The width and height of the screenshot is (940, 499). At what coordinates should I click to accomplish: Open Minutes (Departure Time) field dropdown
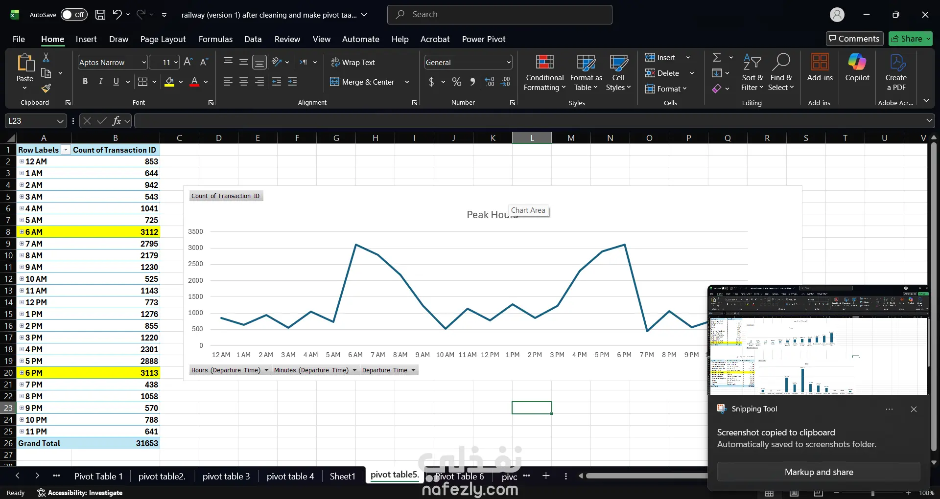(x=354, y=370)
